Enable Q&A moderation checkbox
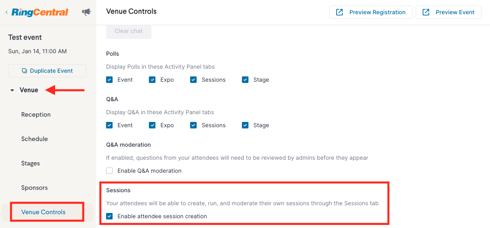The height and width of the screenshot is (228, 490). coord(109,171)
